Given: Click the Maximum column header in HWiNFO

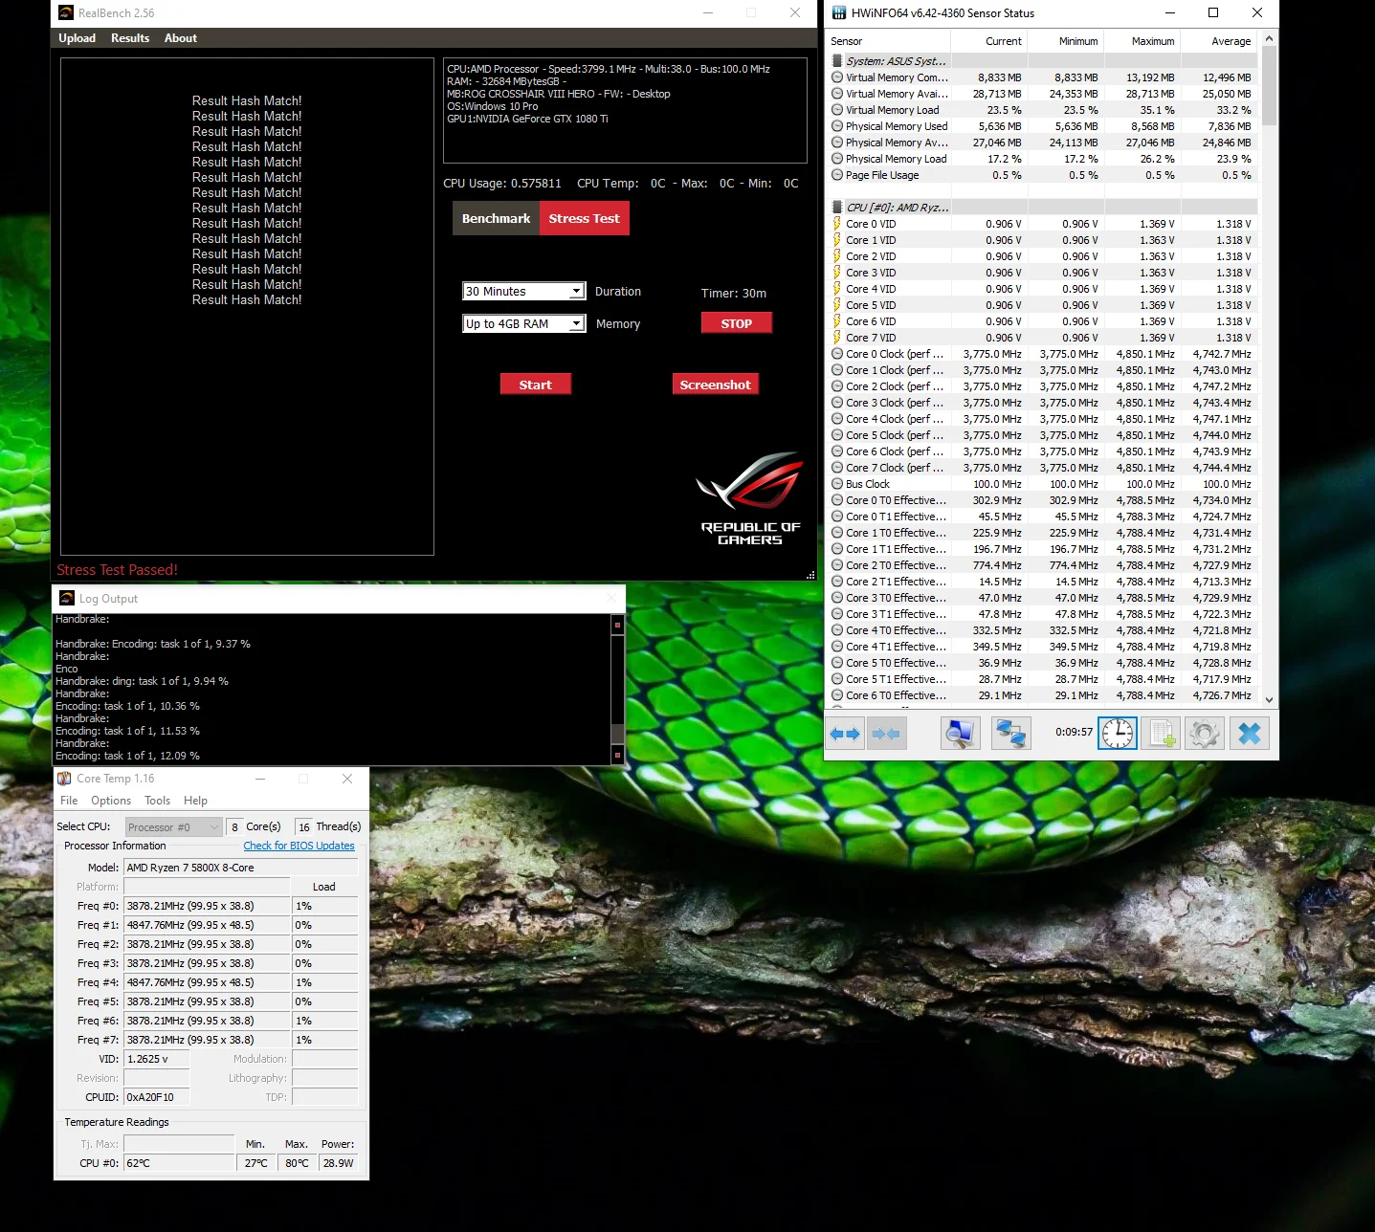Looking at the screenshot, I should [1142, 41].
